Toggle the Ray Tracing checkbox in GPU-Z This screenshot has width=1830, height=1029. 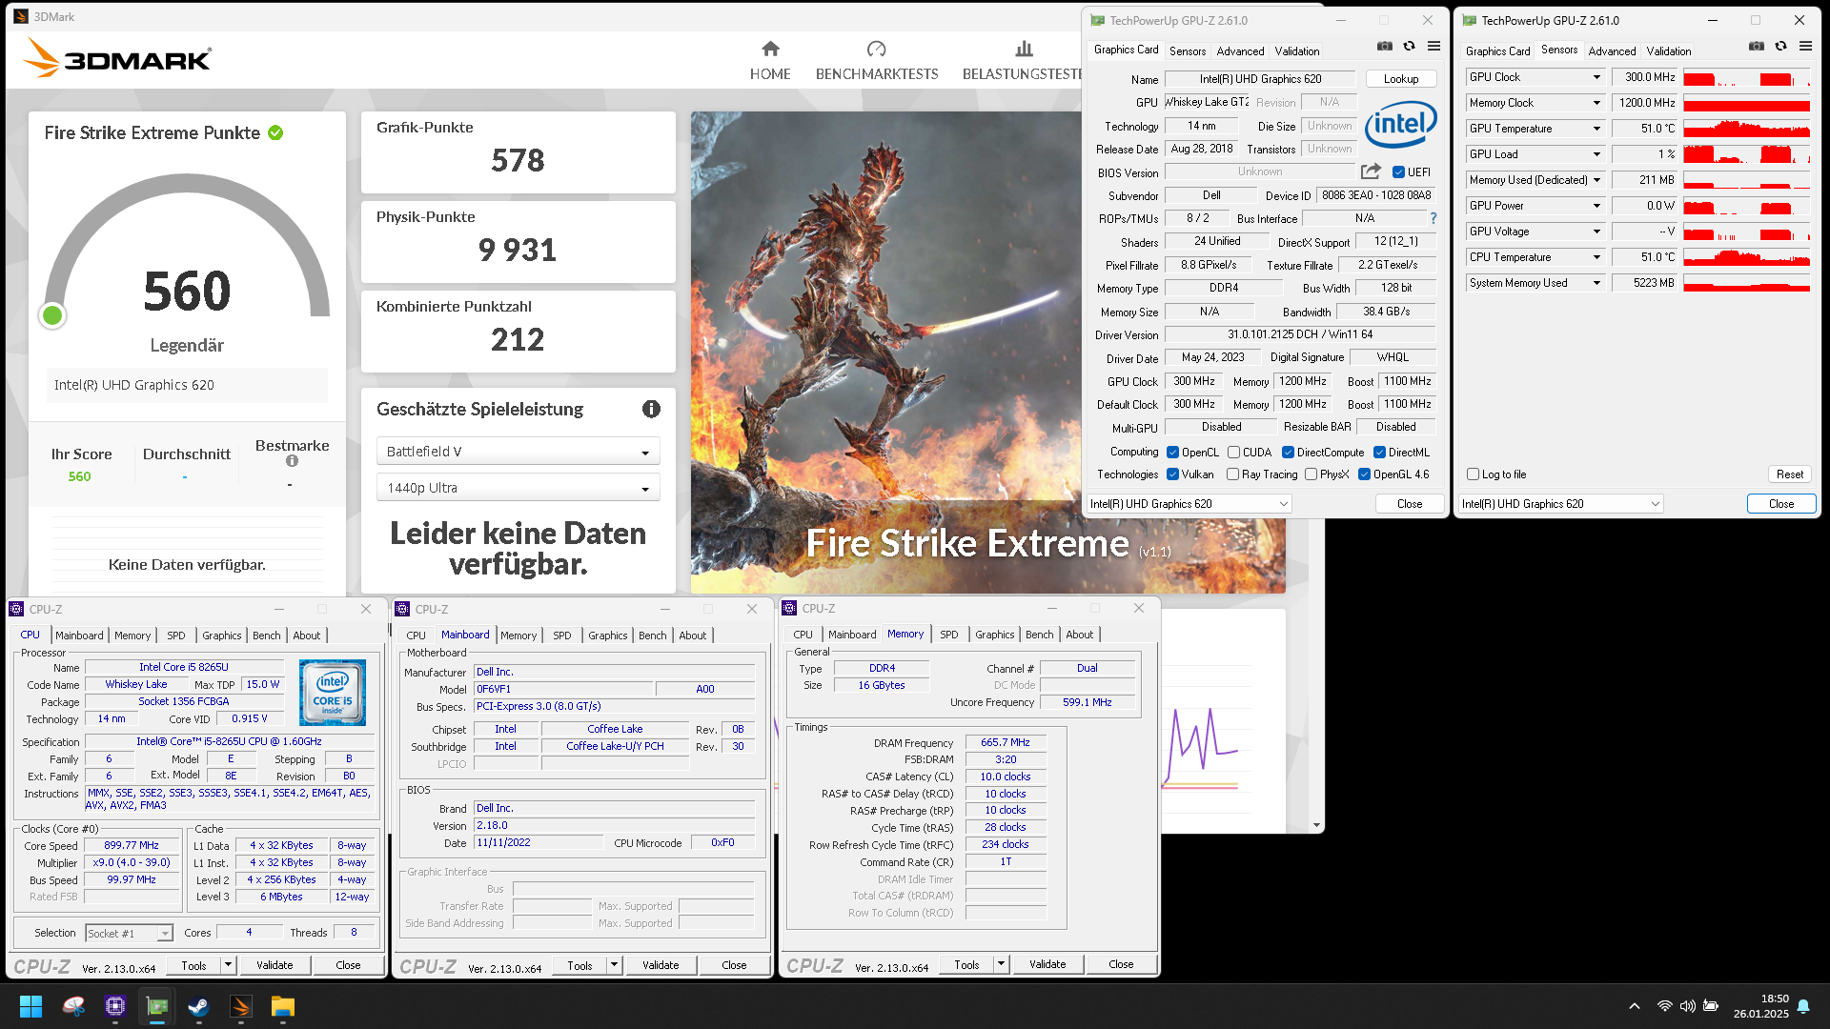[x=1233, y=474]
